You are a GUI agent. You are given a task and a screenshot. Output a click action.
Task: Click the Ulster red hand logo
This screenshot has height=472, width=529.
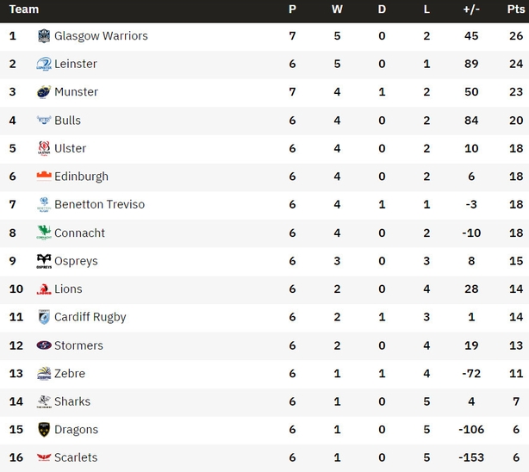[44, 148]
